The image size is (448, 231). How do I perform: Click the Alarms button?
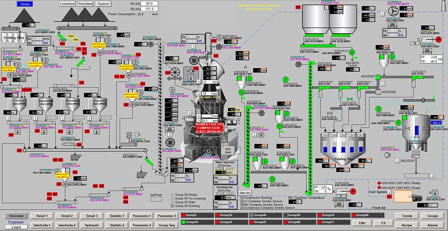point(432,225)
